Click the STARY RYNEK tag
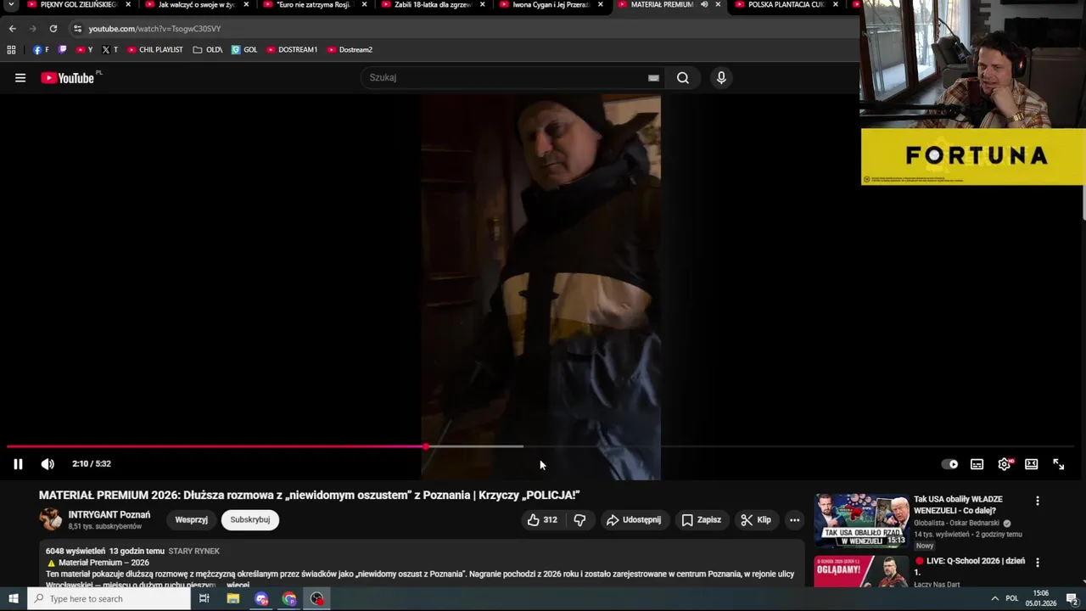Viewport: 1086px width, 611px height. pyautogui.click(x=193, y=552)
